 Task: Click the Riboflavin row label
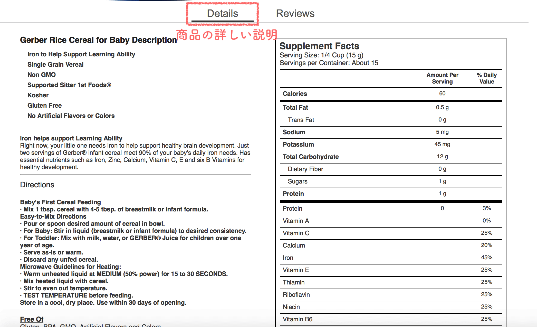pyautogui.click(x=296, y=295)
